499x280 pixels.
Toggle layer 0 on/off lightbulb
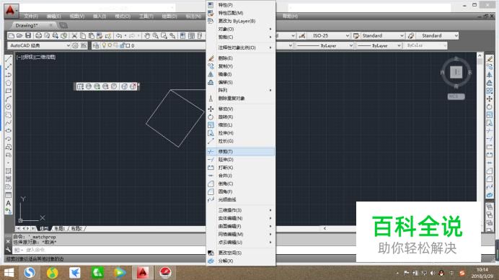104,45
